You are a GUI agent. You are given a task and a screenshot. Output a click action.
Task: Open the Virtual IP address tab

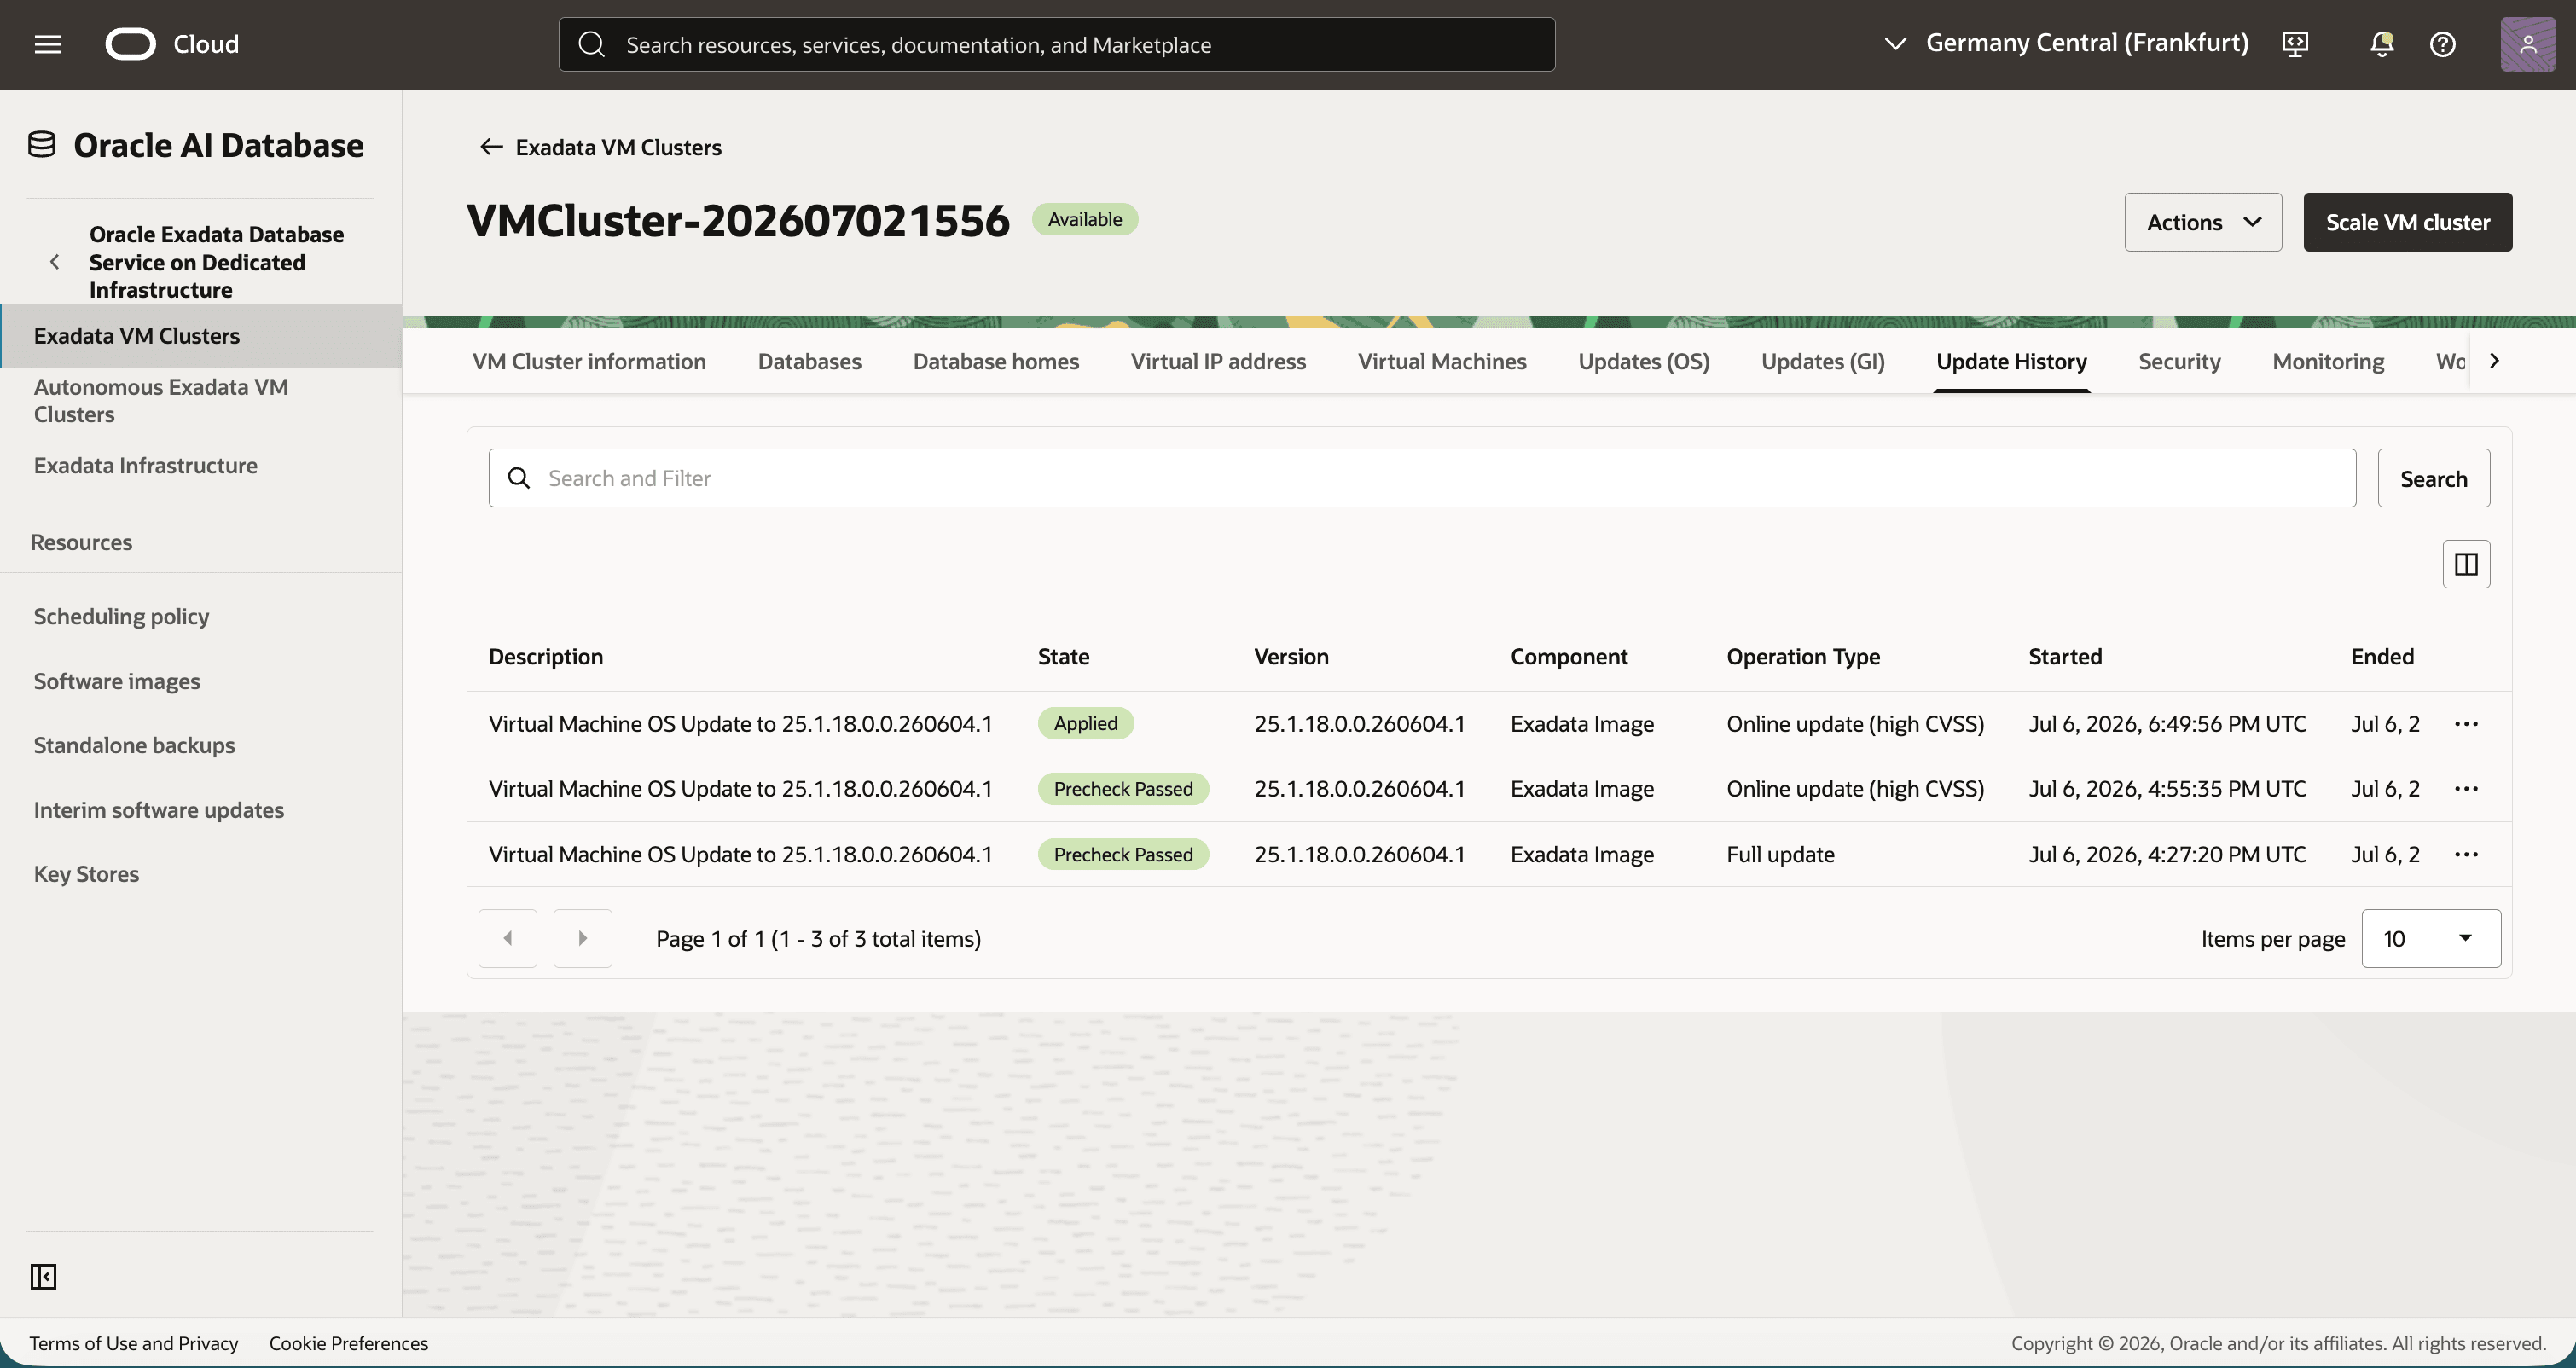1218,361
